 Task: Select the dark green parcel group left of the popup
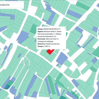34,29
